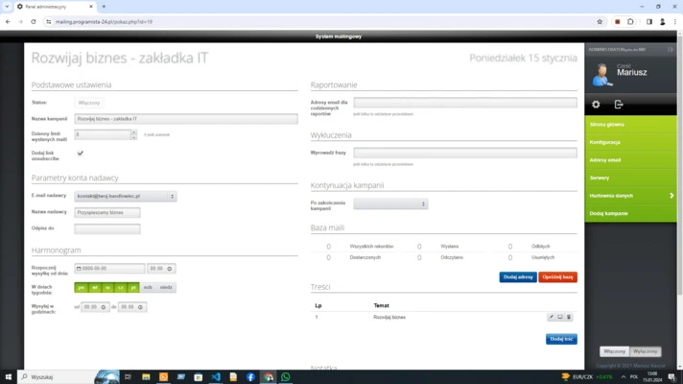
Task: Open File Explorer from taskbar
Action: 146,377
